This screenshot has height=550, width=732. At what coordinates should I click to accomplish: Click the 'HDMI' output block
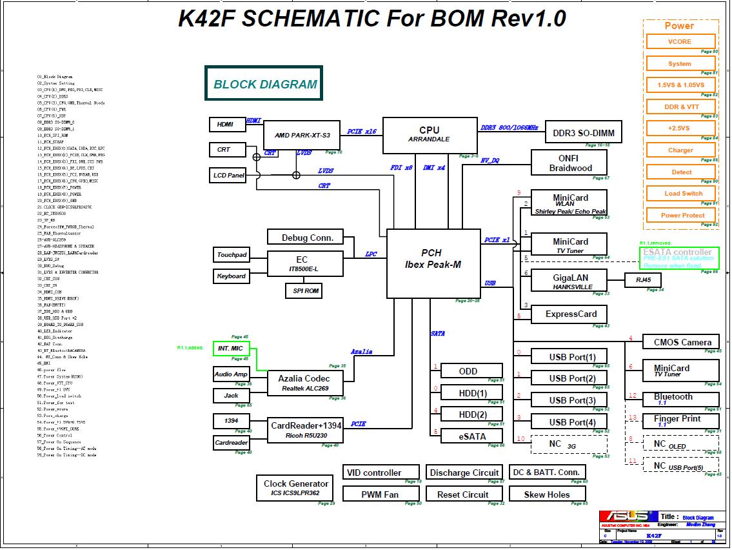click(228, 125)
